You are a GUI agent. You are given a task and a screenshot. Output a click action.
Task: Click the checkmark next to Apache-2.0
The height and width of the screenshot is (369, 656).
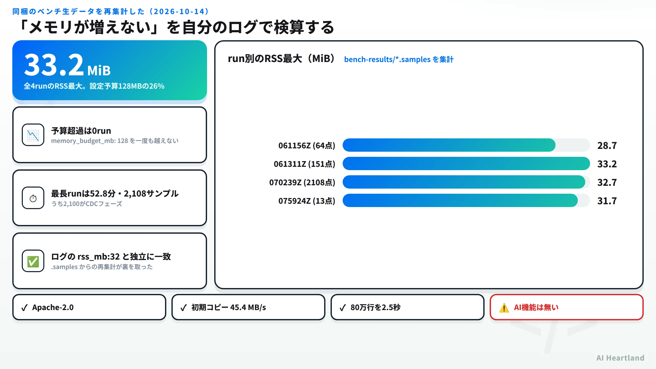(24, 307)
